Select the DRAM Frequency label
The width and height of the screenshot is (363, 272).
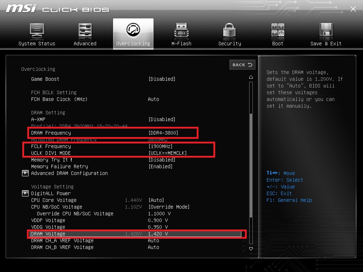pos(51,133)
